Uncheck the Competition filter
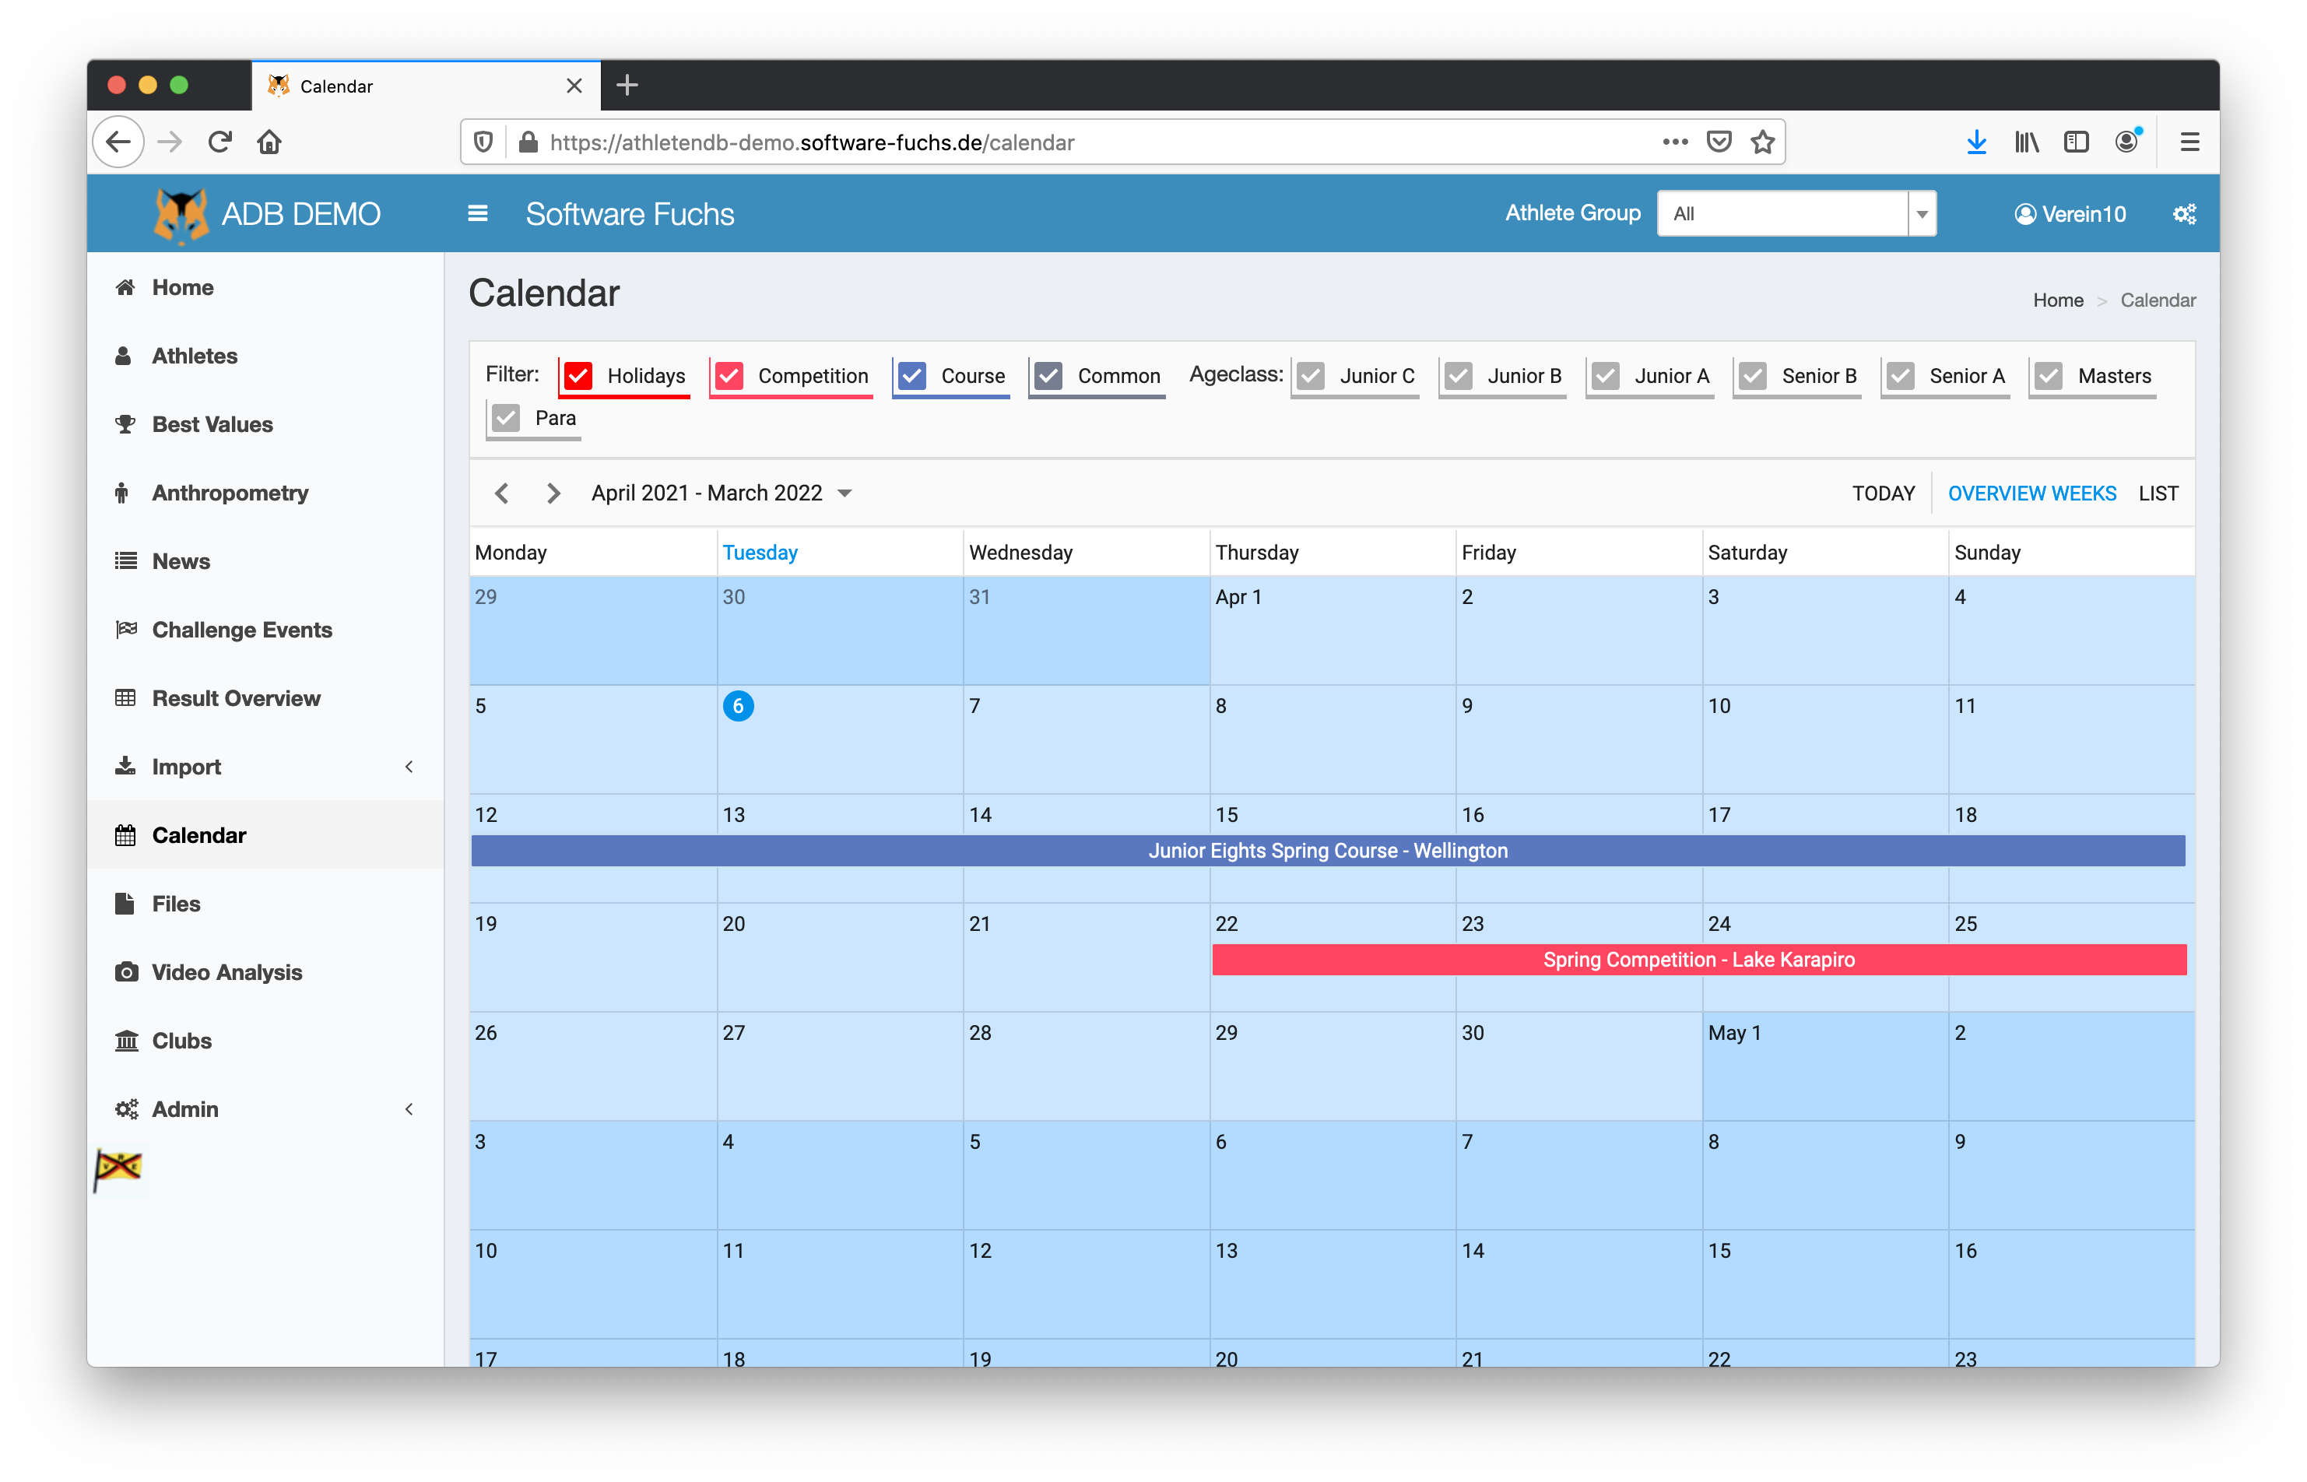Viewport: 2307px width, 1482px height. tap(729, 375)
